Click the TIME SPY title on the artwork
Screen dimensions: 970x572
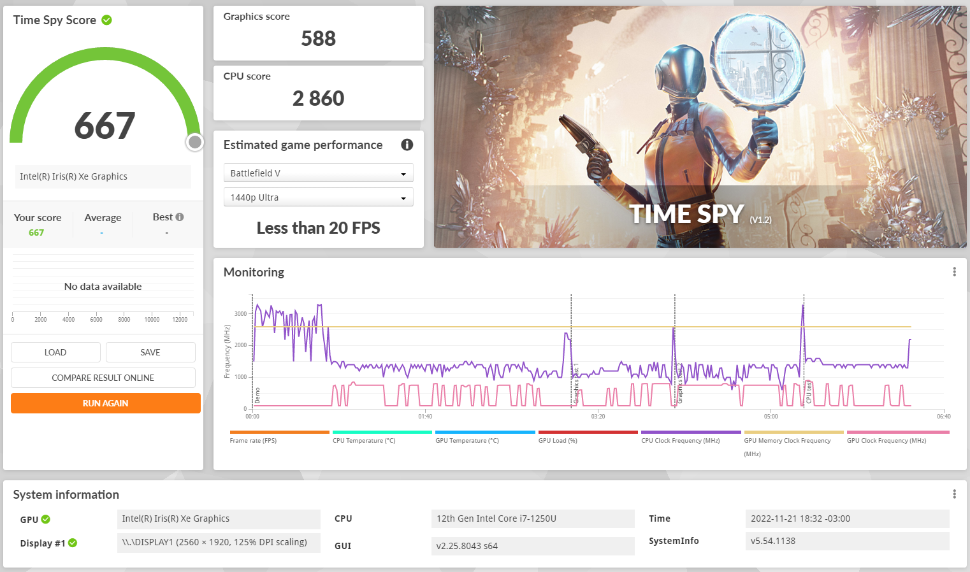pos(686,214)
